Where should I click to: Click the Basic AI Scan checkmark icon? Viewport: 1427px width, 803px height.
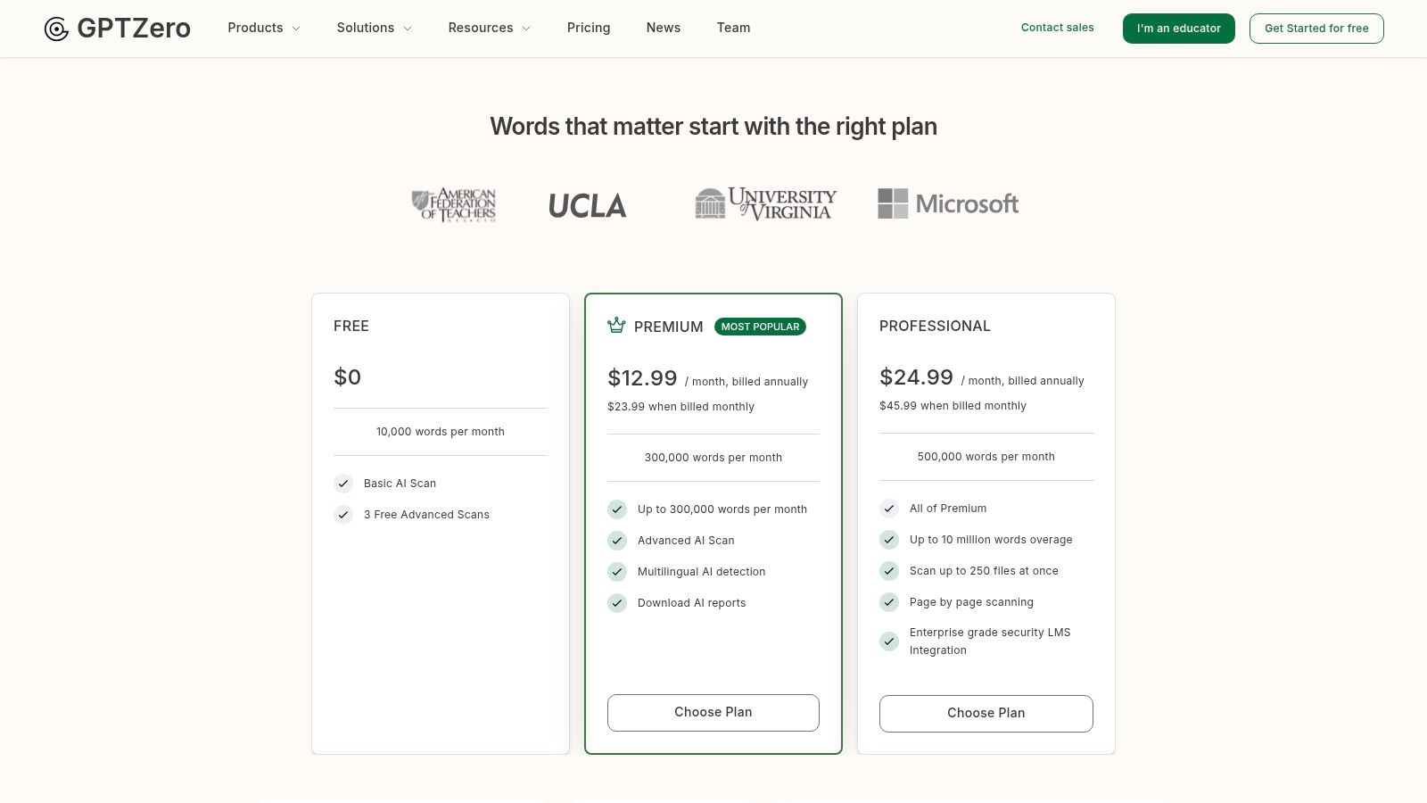[x=343, y=484]
